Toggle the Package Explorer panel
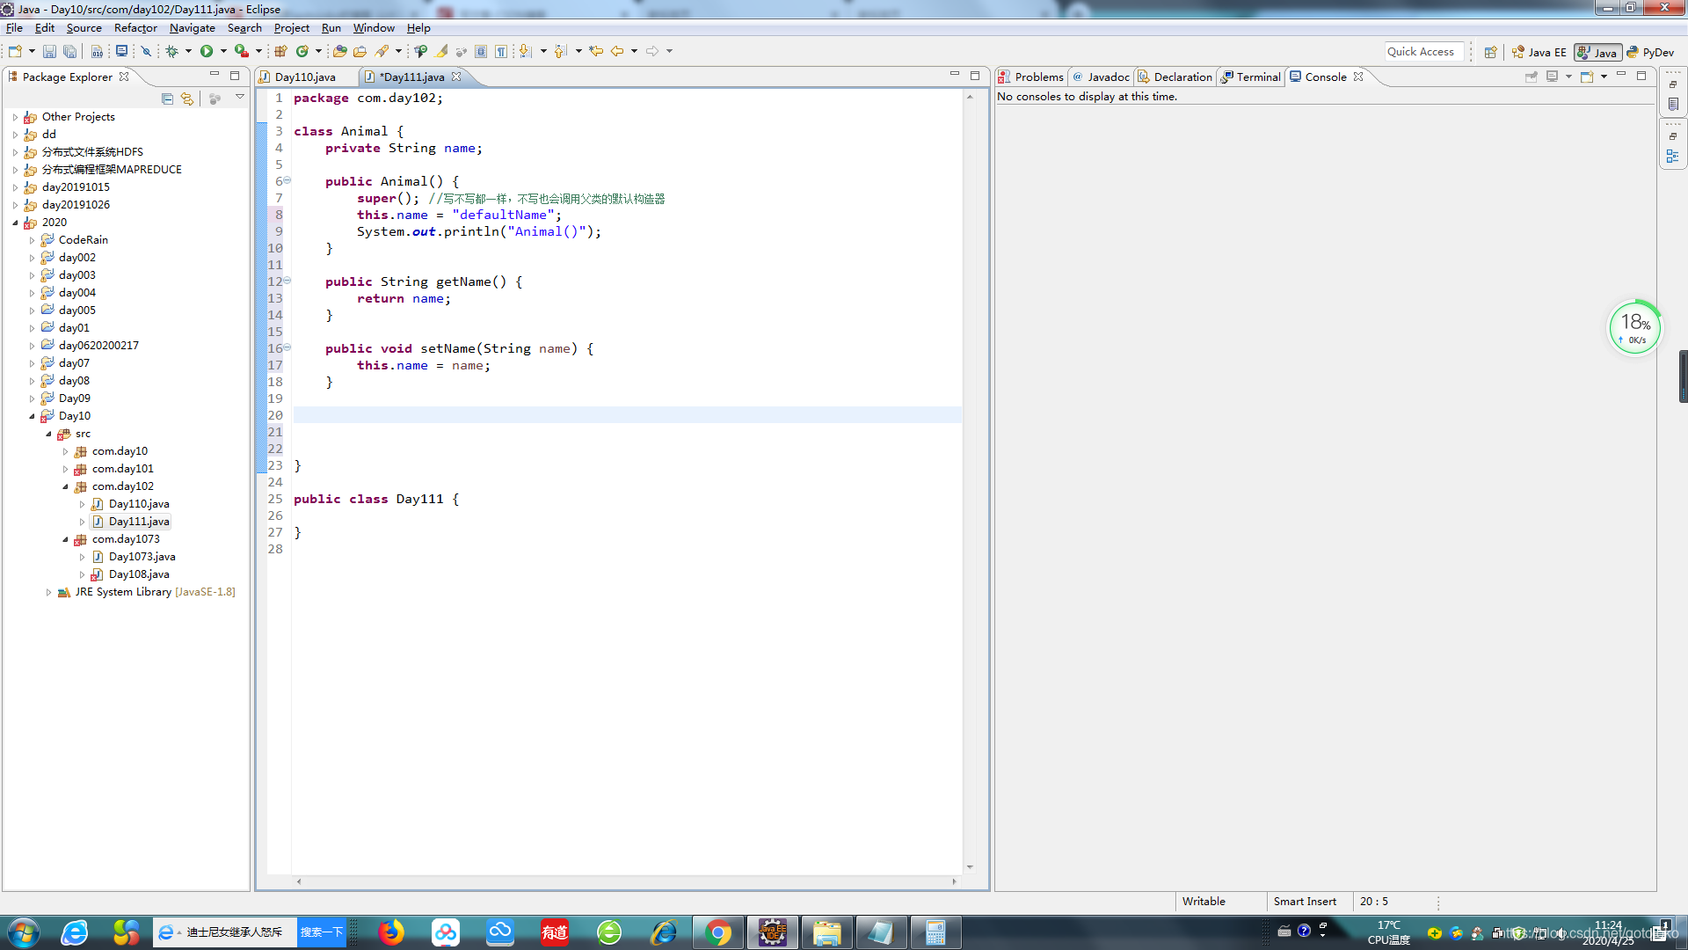This screenshot has width=1688, height=950. click(214, 76)
